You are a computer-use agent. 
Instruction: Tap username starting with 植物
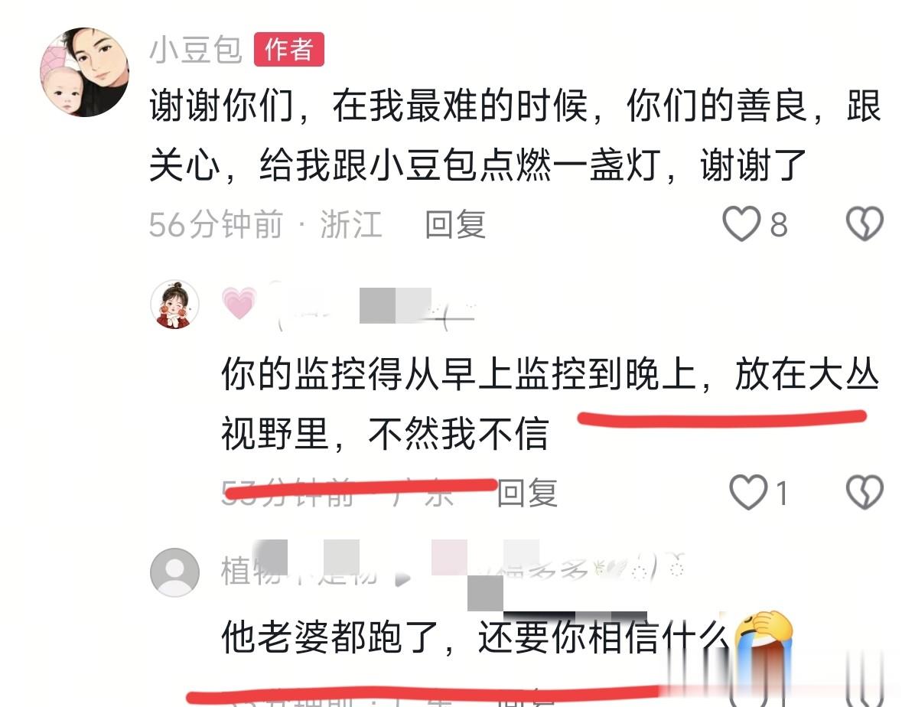[299, 572]
